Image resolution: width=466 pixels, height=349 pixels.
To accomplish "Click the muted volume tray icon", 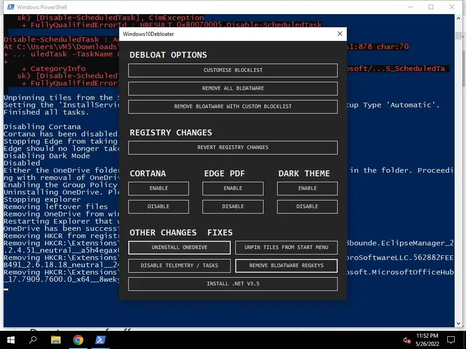I will 407,340.
